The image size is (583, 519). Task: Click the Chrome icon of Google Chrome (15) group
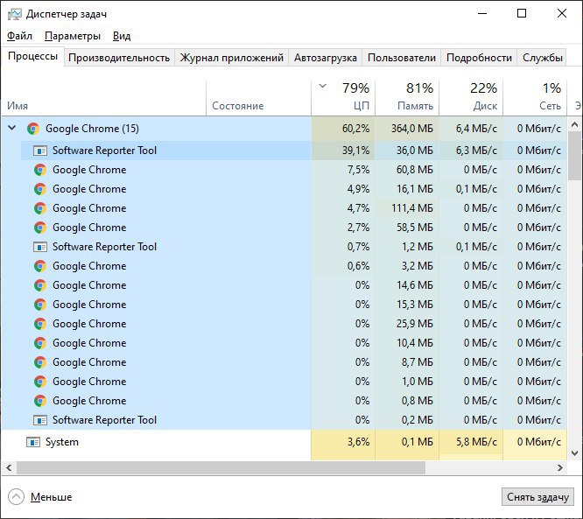tap(33, 129)
